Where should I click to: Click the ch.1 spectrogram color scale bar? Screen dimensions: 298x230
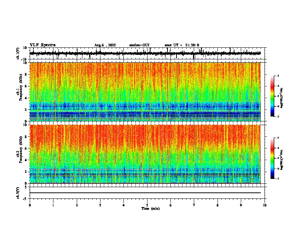click(x=272, y=96)
